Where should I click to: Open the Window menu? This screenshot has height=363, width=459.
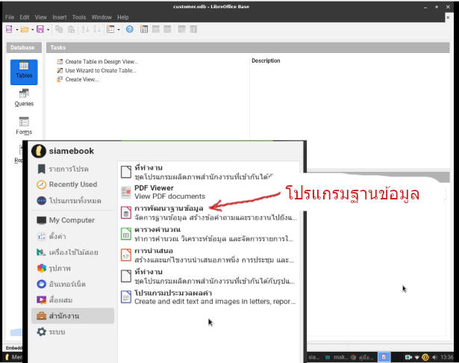click(x=102, y=17)
